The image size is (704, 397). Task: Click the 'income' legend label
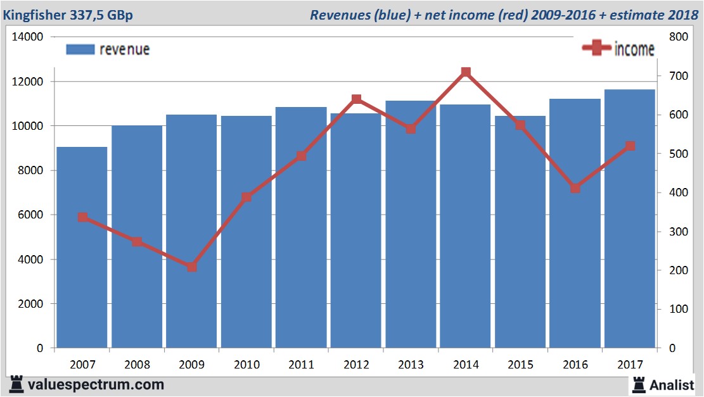click(634, 49)
